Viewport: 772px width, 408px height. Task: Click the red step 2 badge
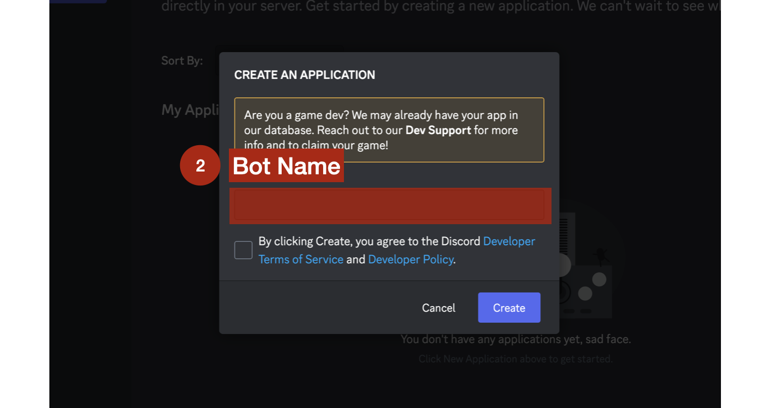200,165
